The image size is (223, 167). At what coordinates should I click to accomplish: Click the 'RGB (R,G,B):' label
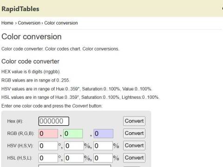[20, 134]
